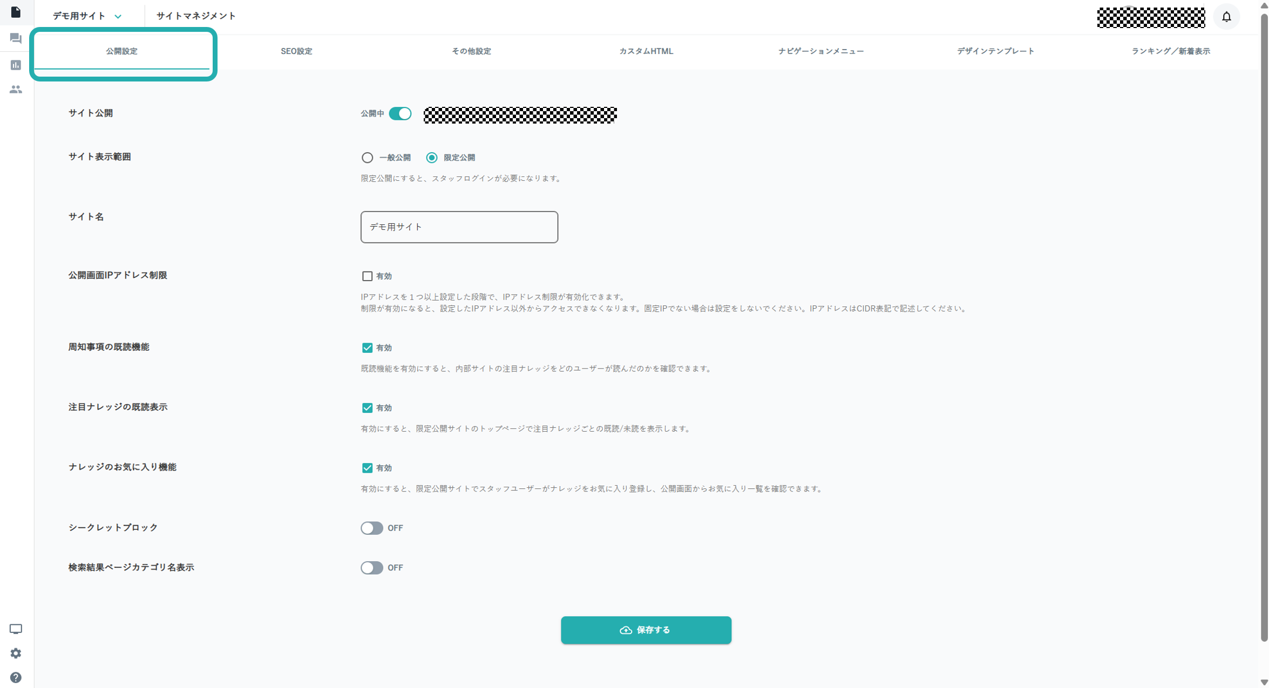Turn on the シークレットブロック toggle
The image size is (1269, 688).
click(372, 528)
